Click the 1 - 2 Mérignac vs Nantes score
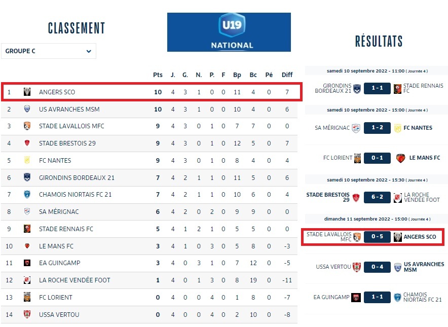The height and width of the screenshot is (327, 448). (x=377, y=128)
